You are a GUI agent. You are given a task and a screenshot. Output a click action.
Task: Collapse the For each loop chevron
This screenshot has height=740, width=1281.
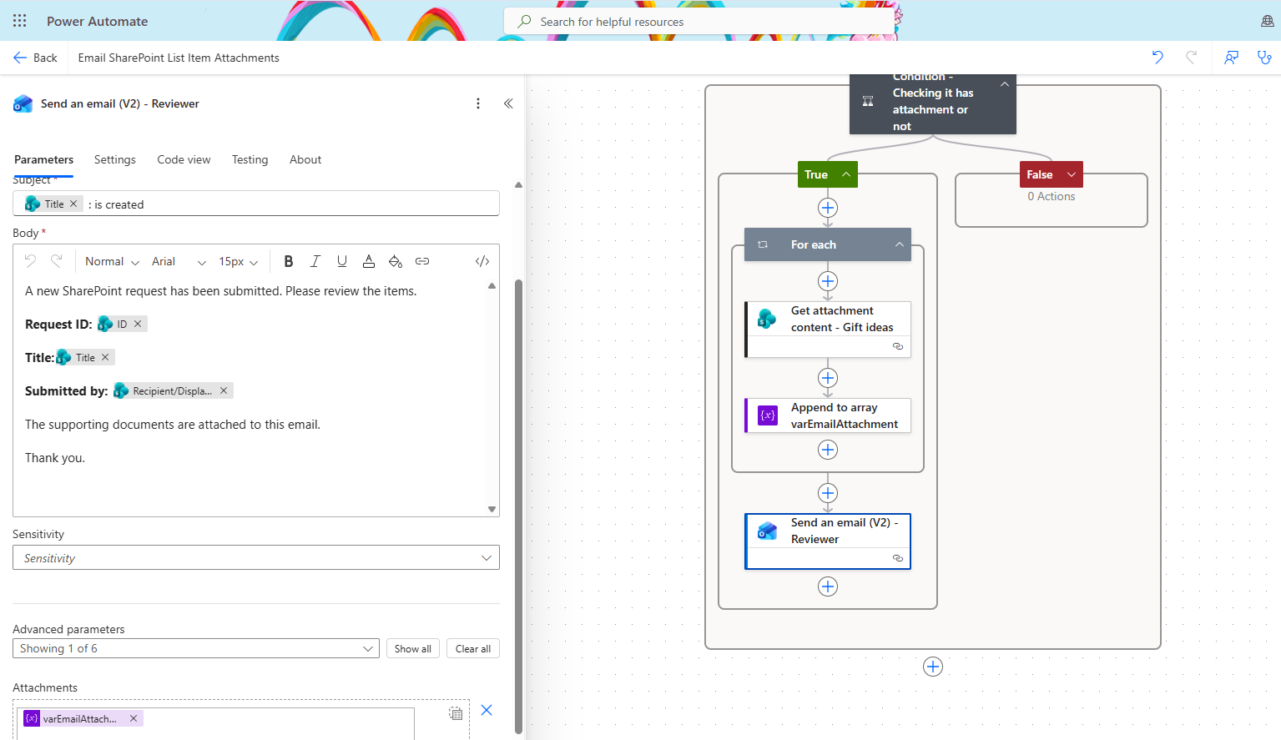[x=900, y=244]
